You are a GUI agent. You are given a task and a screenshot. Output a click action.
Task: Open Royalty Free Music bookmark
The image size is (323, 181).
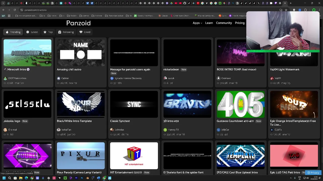[x=144, y=16]
